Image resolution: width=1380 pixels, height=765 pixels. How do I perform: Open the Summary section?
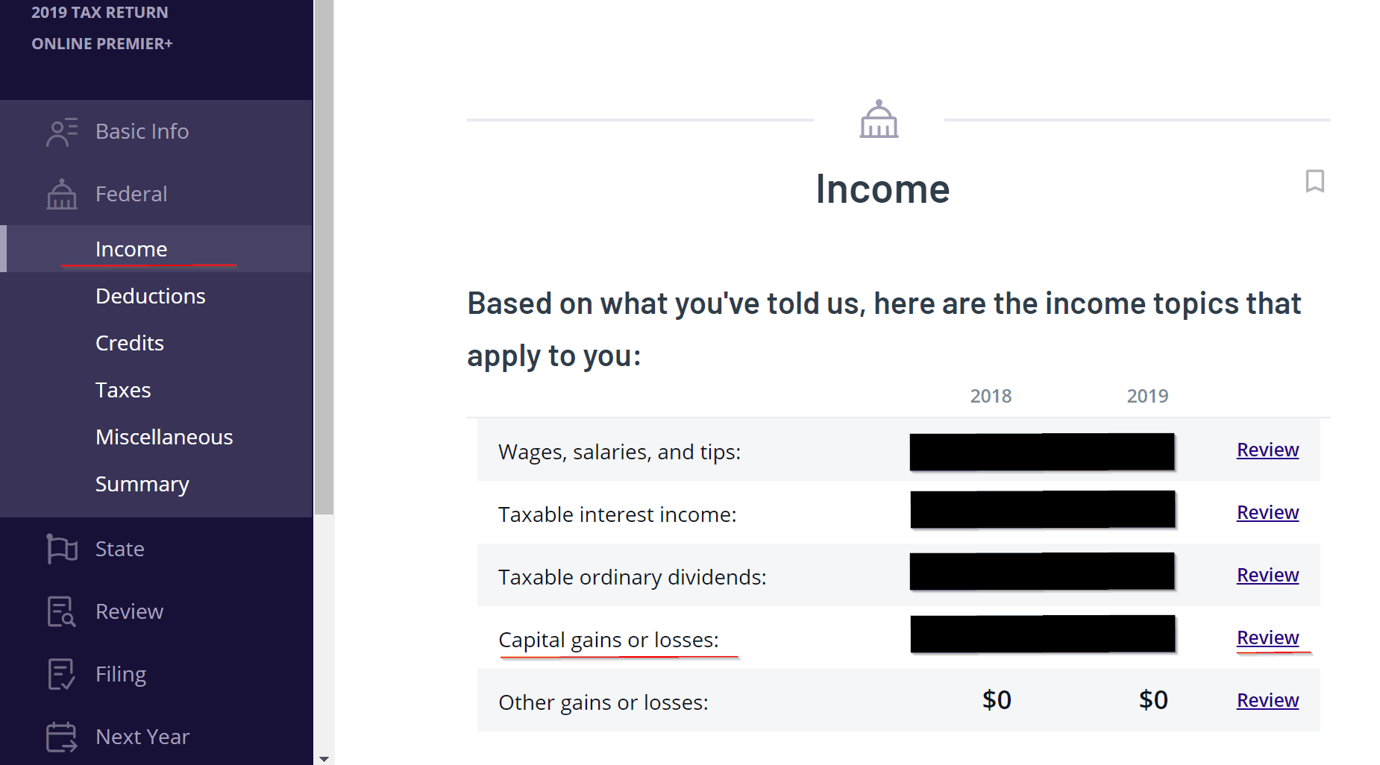coord(142,483)
